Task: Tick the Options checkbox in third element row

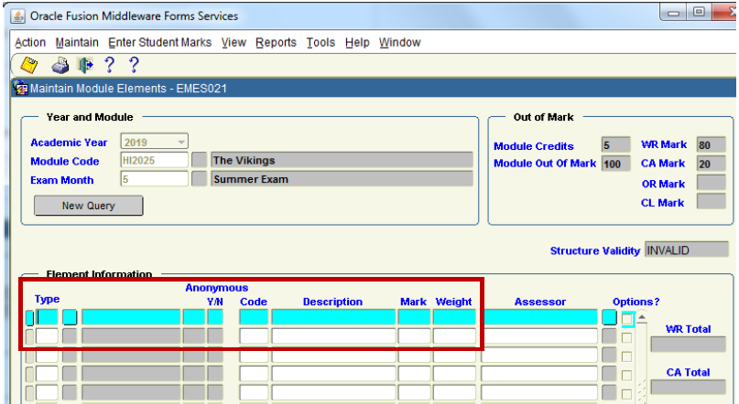Action: (627, 356)
